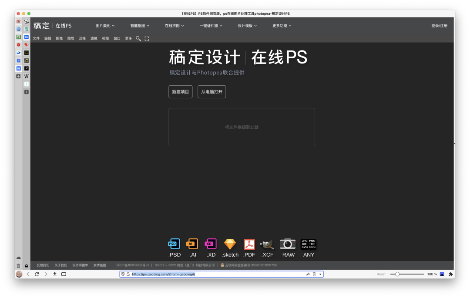Select the blue document sidebar icon
This screenshot has height=298, width=470.
coord(19,60)
